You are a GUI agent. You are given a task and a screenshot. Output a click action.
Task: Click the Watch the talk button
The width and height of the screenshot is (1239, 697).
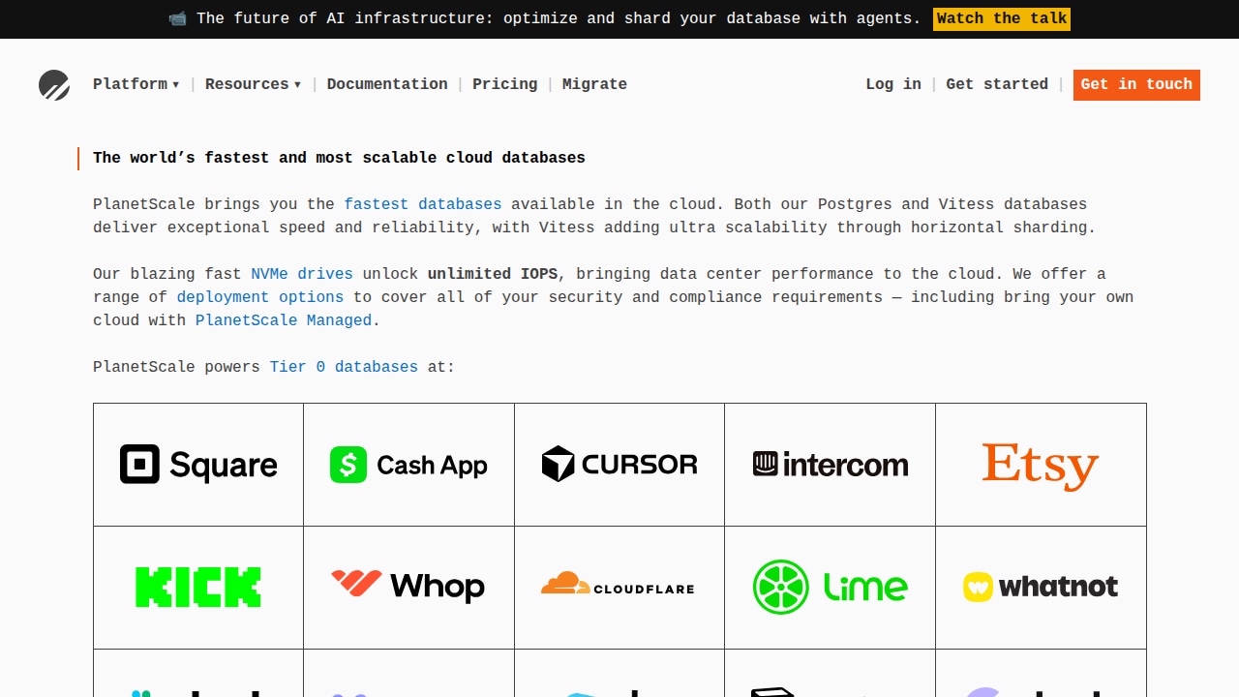tap(1002, 18)
